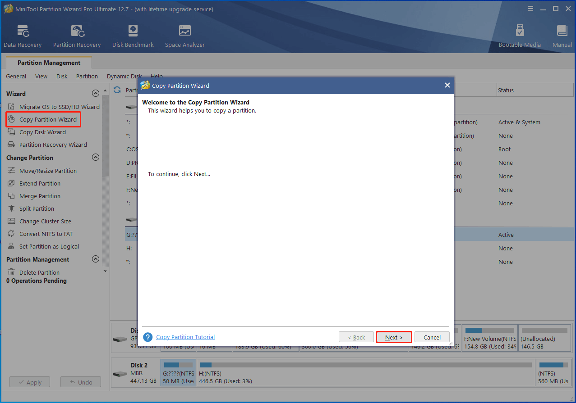Open the Disk menu
The width and height of the screenshot is (576, 403).
click(62, 76)
